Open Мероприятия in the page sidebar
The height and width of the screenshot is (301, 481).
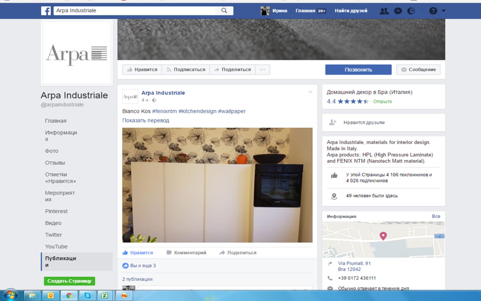click(60, 196)
